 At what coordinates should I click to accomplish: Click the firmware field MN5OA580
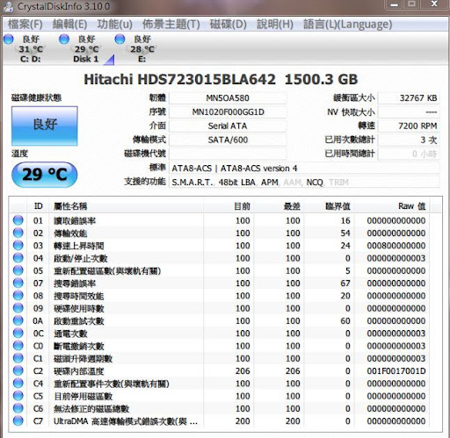(228, 98)
